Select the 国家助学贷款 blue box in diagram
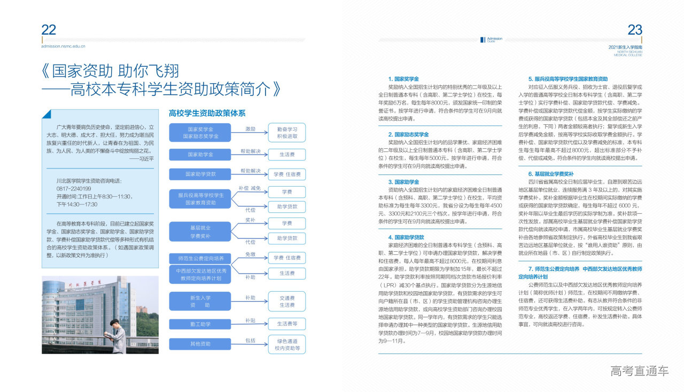 200,174
